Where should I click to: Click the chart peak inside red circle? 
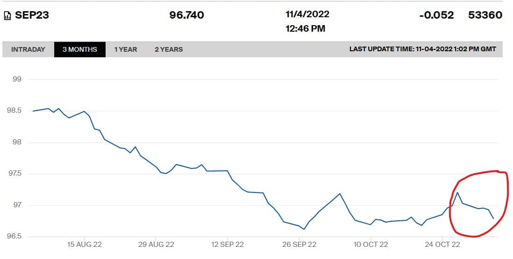click(457, 192)
